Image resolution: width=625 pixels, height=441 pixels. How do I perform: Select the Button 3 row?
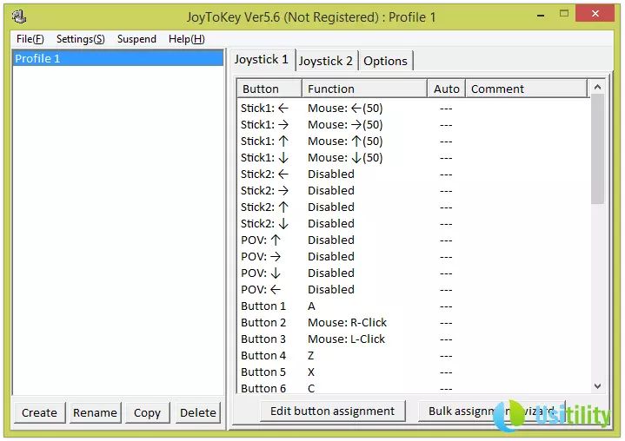(414, 339)
